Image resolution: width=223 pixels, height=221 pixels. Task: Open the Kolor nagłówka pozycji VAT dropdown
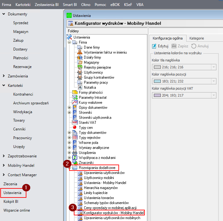pos(214,95)
